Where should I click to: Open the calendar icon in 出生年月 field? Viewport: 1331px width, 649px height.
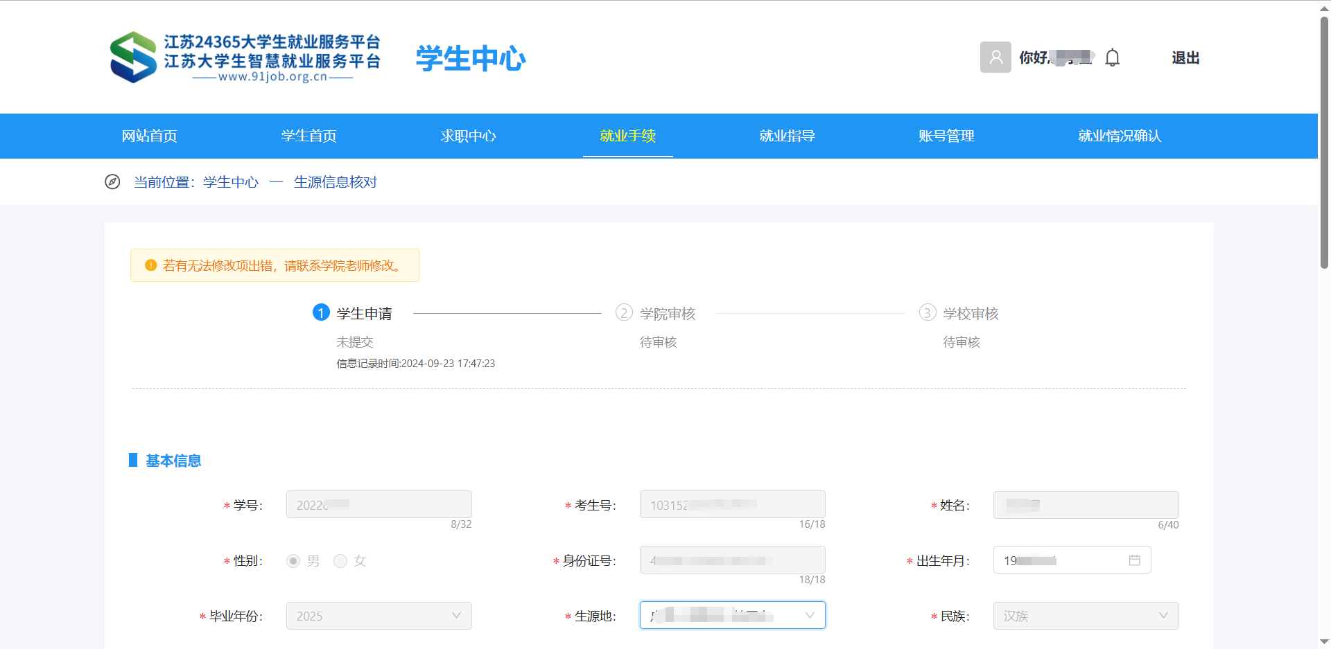[1134, 560]
